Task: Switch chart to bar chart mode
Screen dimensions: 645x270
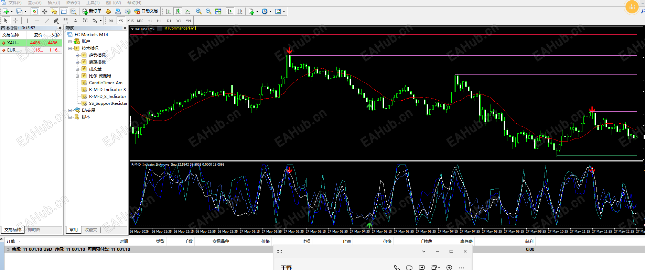Action: [x=168, y=11]
